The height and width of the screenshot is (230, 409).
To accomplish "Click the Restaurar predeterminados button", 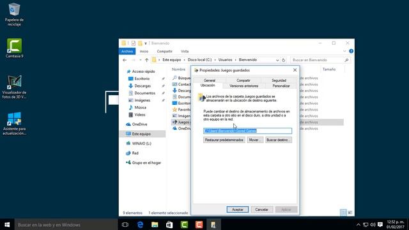I will coord(224,140).
